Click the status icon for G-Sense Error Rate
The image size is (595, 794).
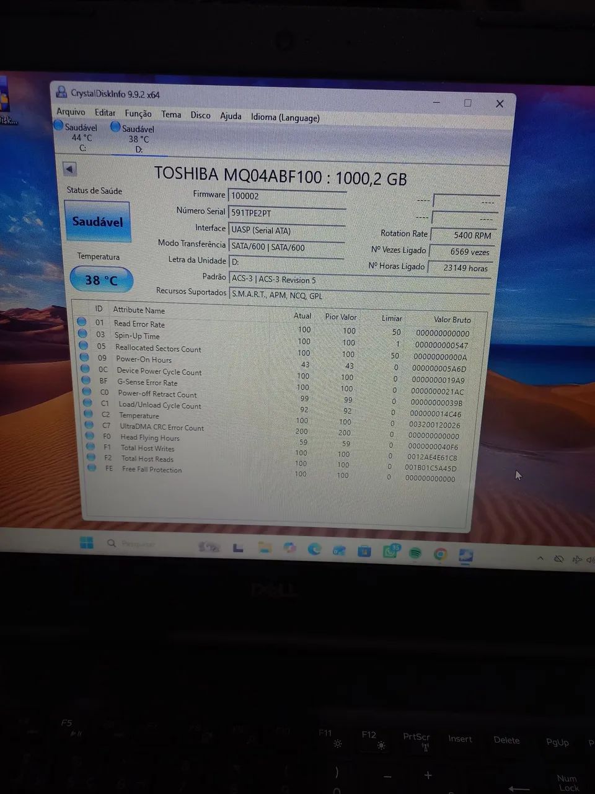pos(86,380)
